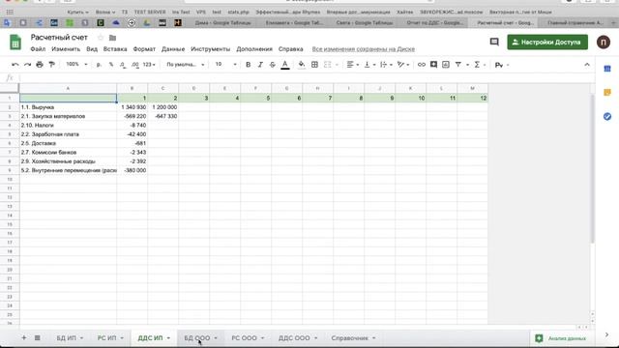Viewport: 619px width, 348px height.
Task: Star the Расчетный счет document
Action: coord(101,38)
